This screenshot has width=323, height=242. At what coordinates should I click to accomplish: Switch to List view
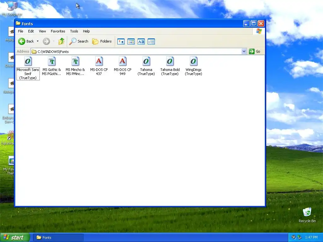(131, 42)
